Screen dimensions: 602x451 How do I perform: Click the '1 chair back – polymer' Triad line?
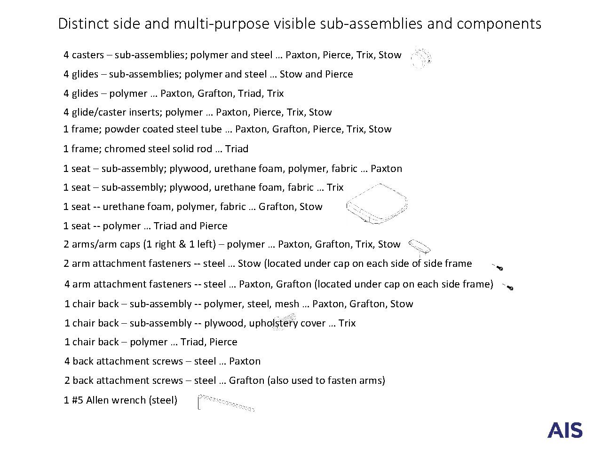(151, 342)
